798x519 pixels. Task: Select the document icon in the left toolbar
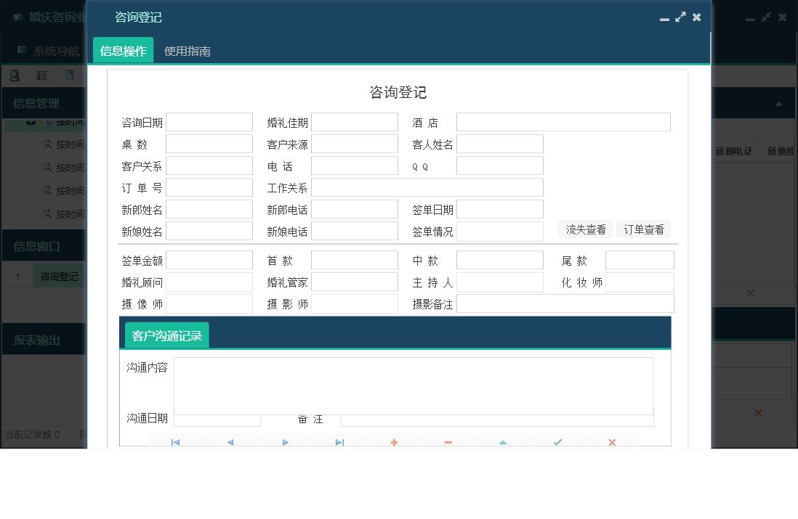coord(69,75)
